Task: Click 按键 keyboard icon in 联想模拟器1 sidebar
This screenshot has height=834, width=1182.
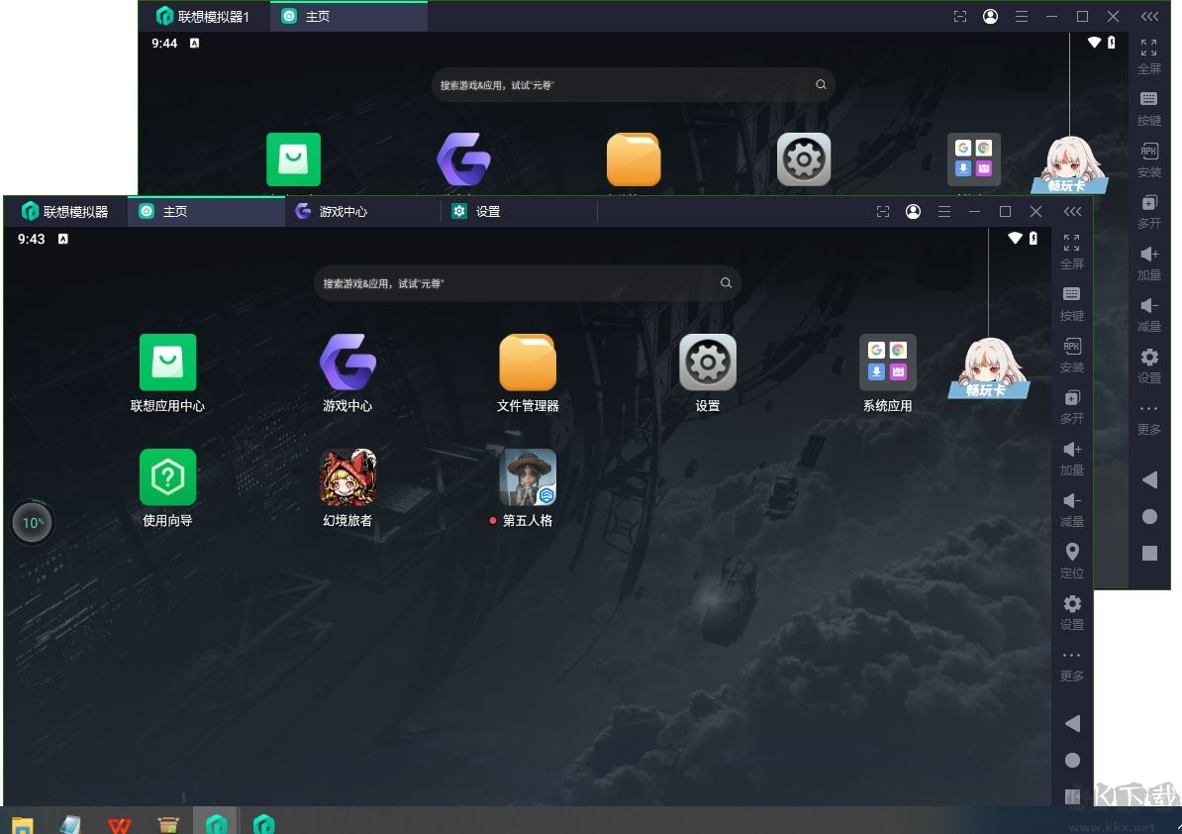Action: pos(1149,107)
